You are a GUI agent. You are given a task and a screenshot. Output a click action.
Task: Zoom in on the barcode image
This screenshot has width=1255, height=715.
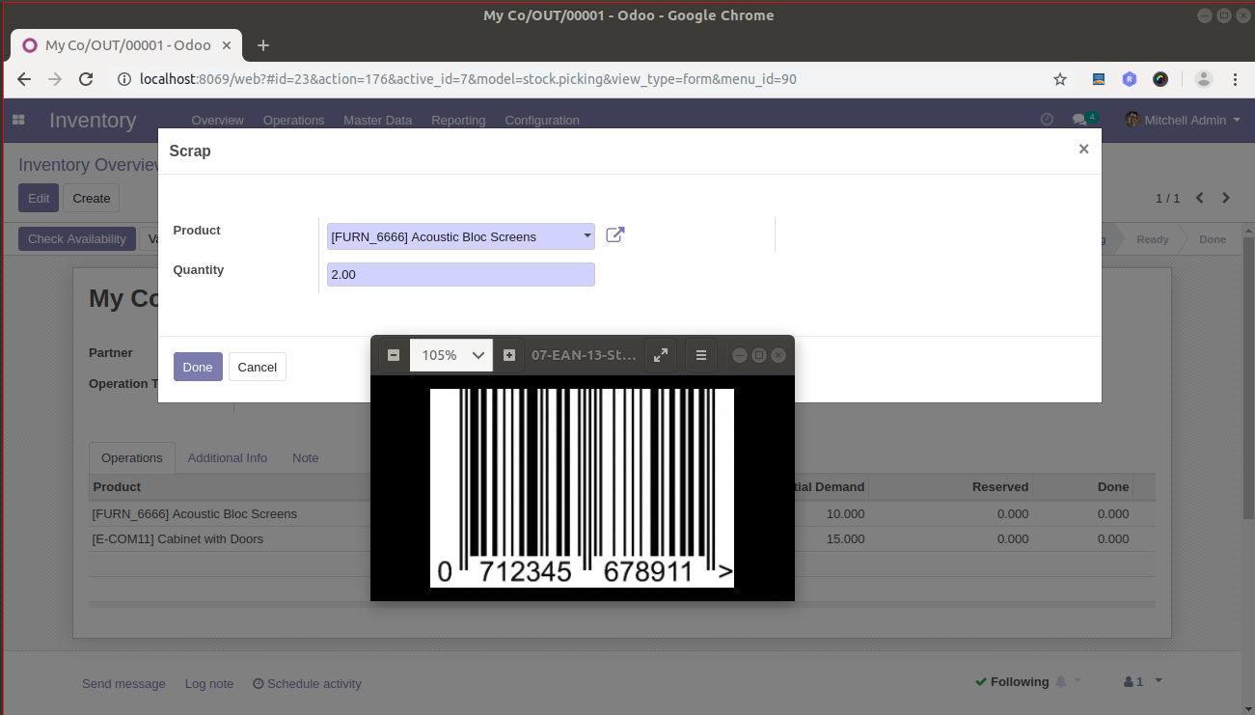509,355
